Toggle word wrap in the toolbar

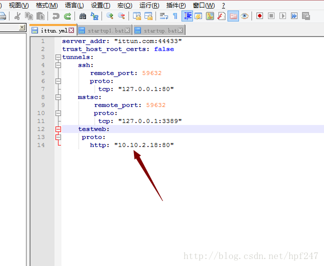click(163, 16)
